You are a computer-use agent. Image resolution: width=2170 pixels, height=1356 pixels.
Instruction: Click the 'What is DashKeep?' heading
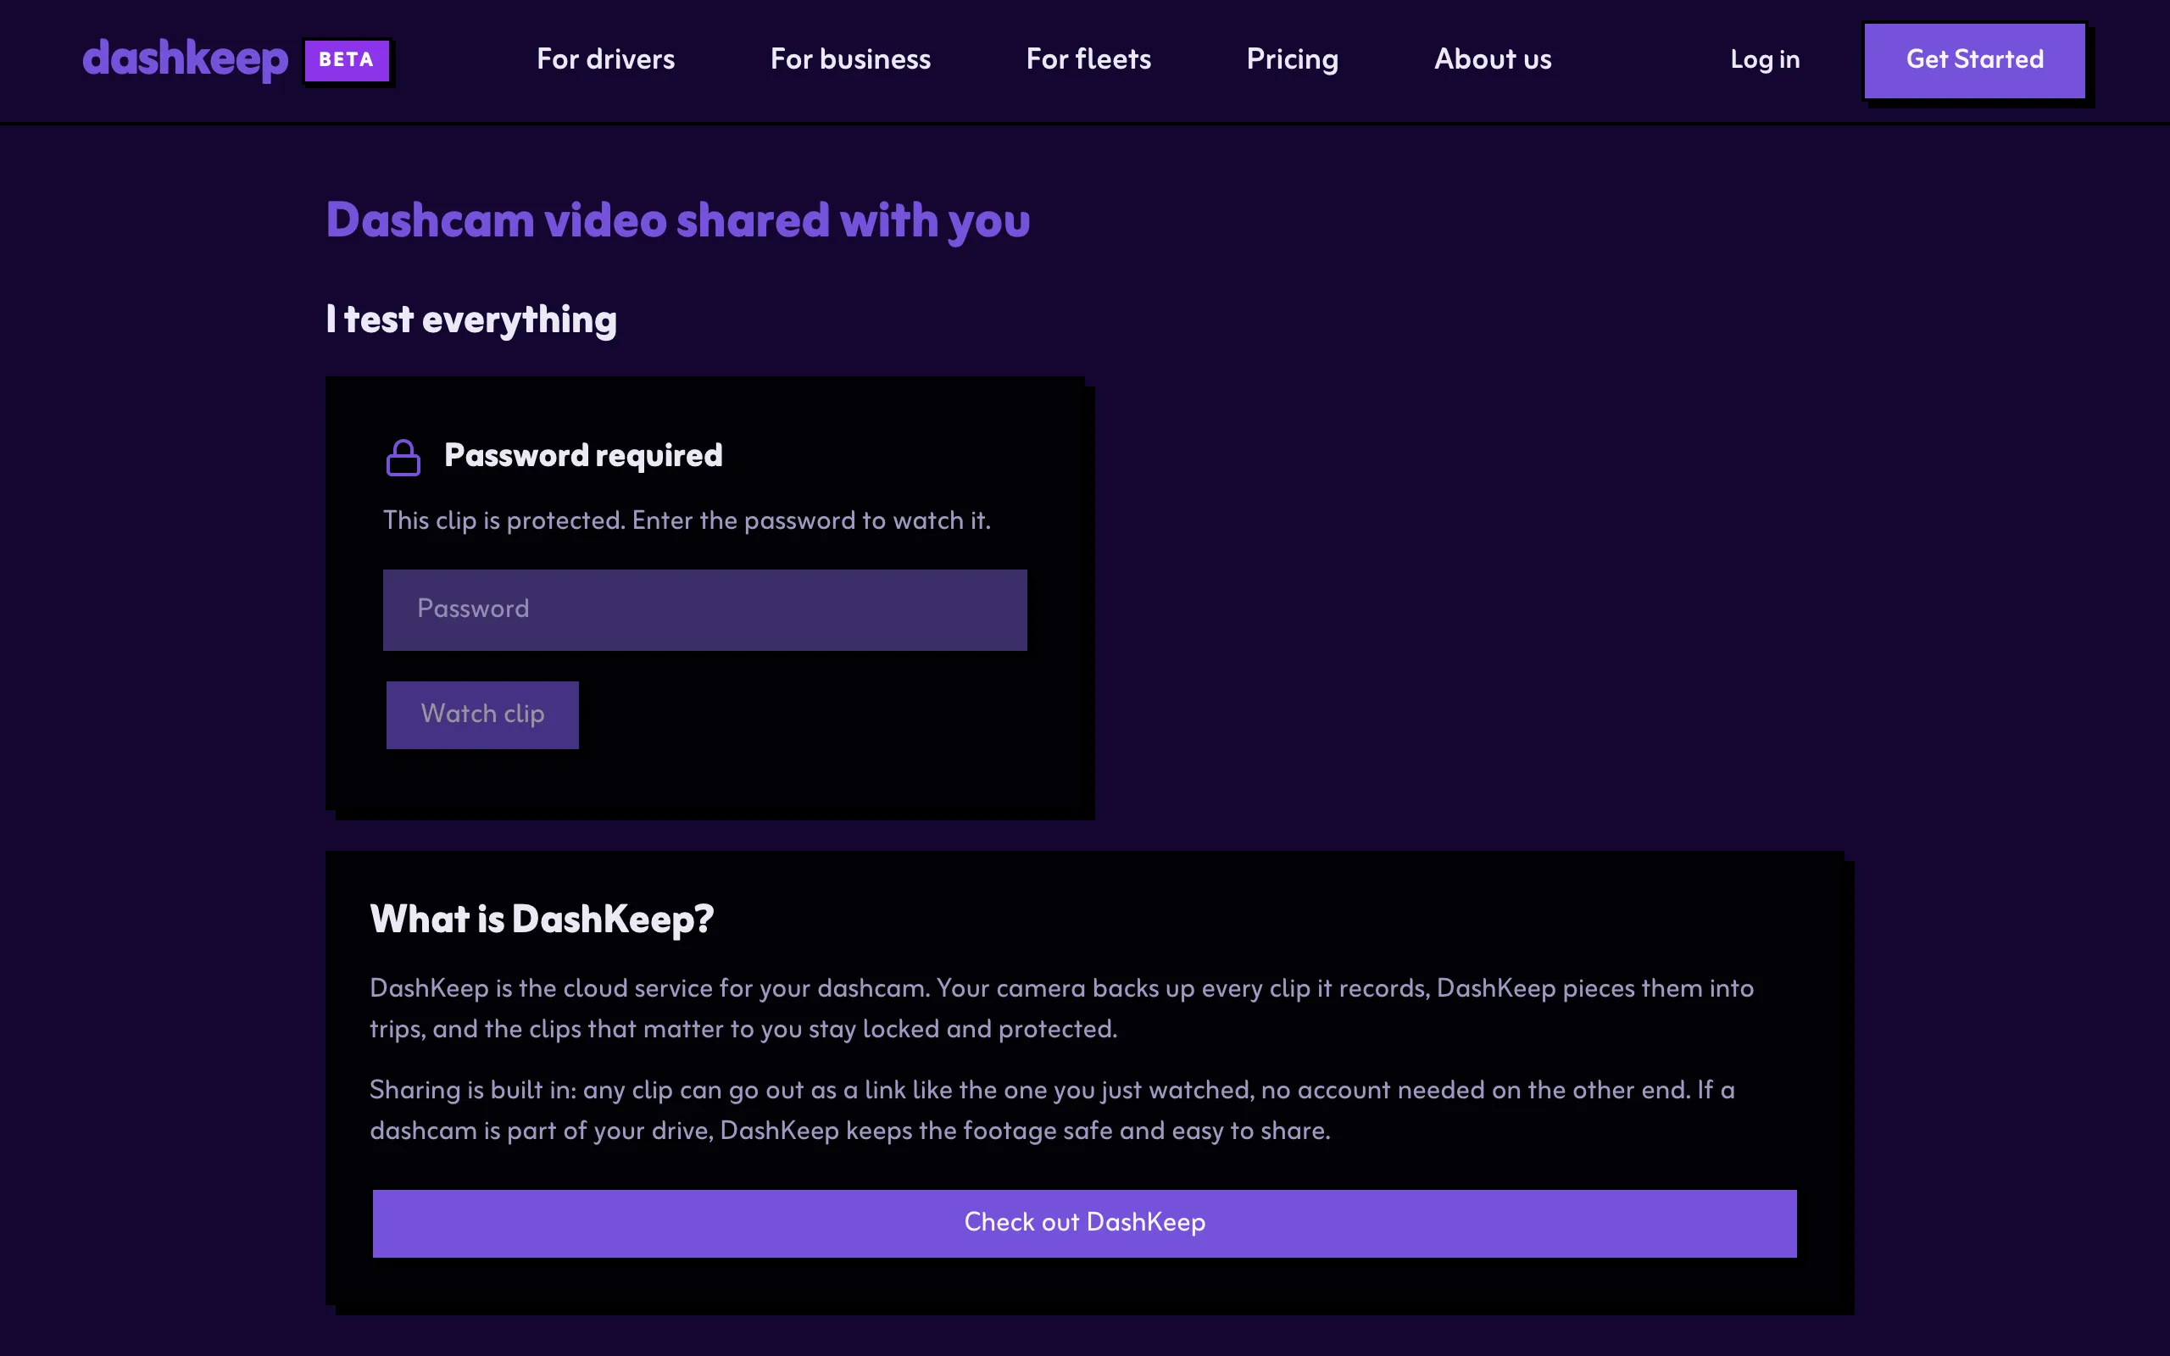[x=542, y=920]
